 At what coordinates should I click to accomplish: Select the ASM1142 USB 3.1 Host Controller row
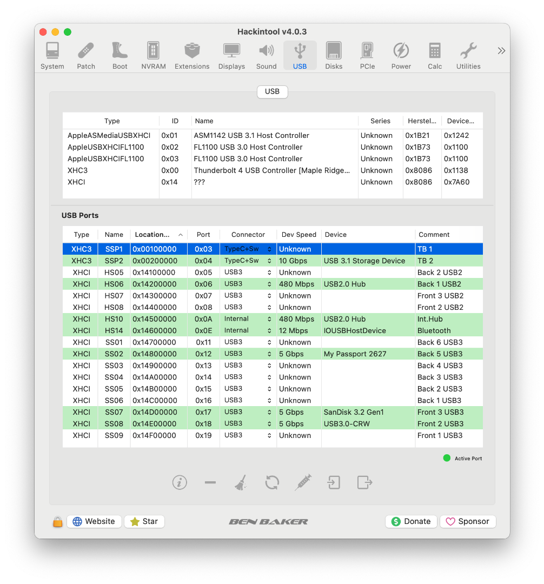273,136
